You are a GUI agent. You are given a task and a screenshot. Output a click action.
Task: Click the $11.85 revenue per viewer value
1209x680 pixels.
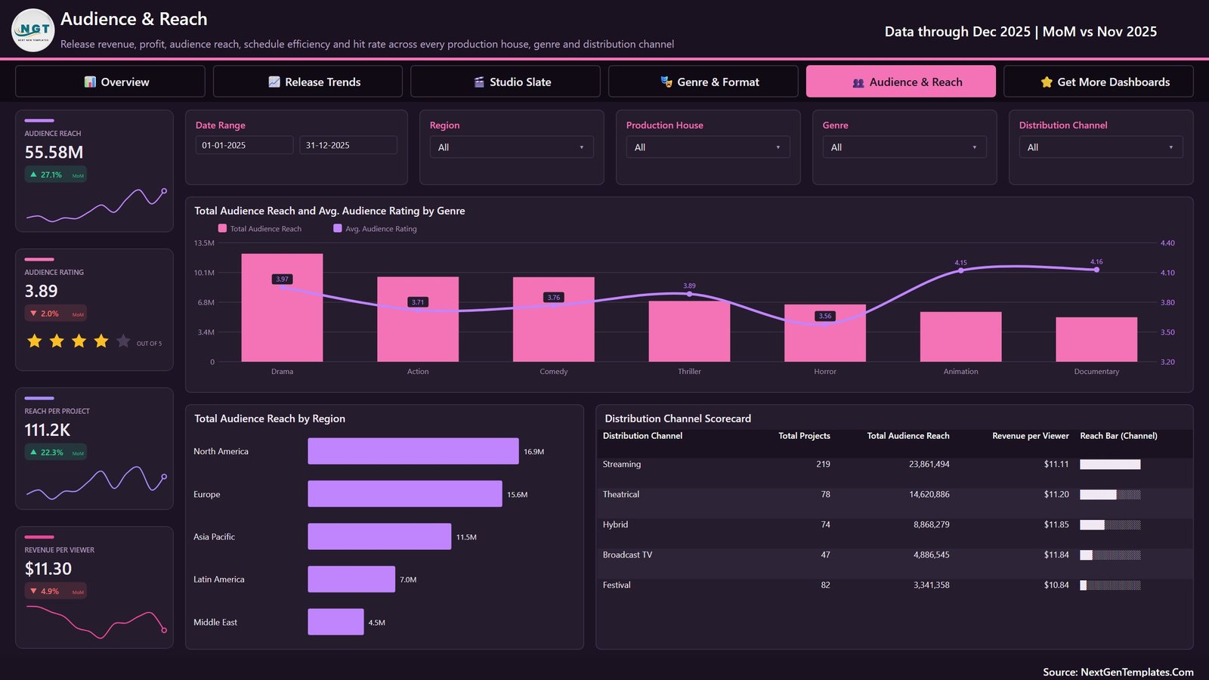[1056, 524]
